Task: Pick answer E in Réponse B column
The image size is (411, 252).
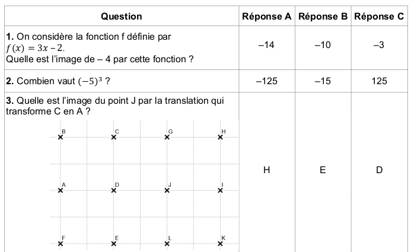Action: coord(322,170)
